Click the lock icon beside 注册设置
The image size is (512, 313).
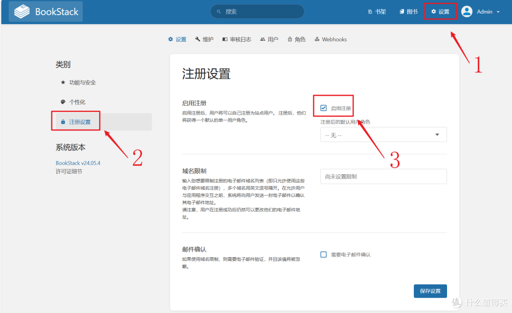pos(63,122)
